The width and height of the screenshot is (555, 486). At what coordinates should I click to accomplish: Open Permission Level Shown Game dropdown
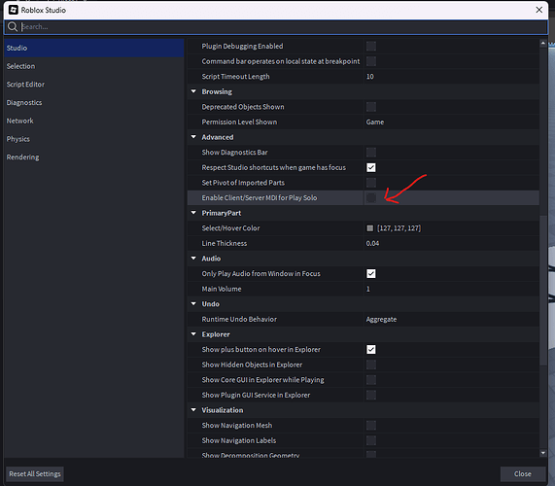click(452, 122)
